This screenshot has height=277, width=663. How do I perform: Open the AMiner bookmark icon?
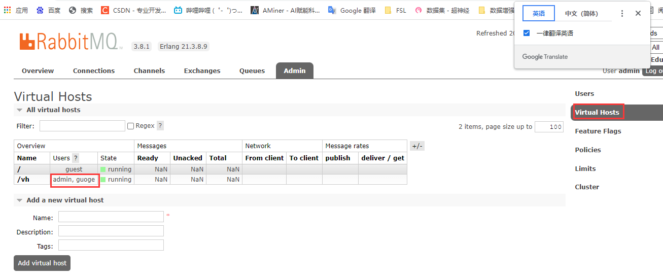(x=255, y=10)
